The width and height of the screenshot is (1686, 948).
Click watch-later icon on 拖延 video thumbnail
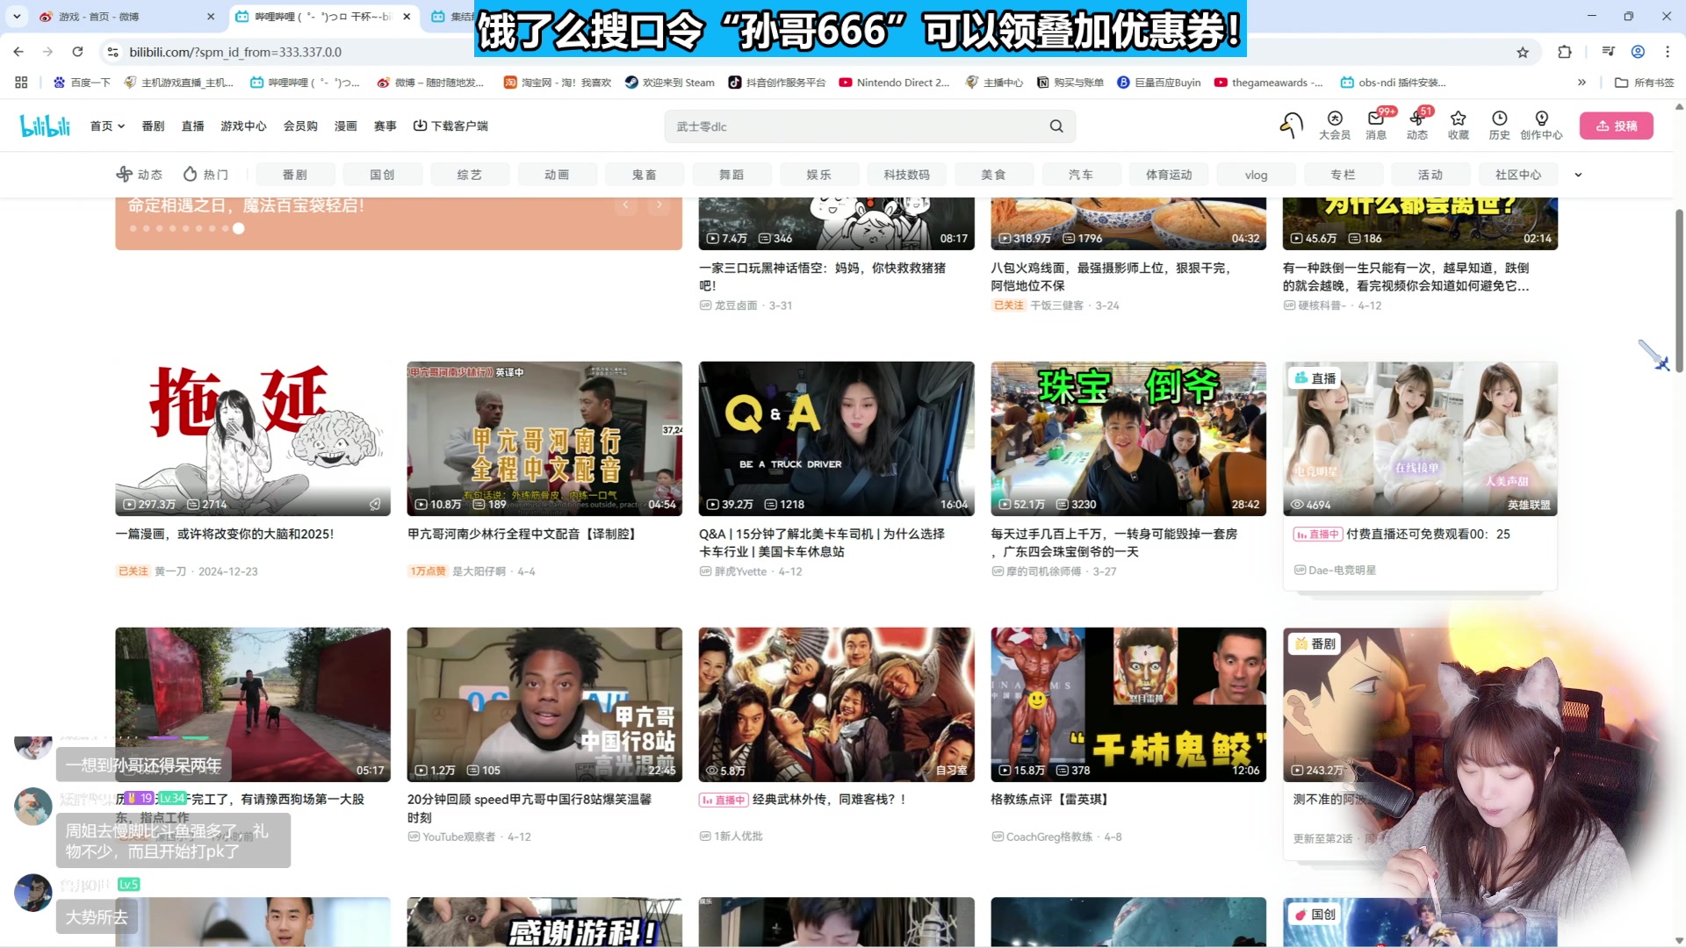click(x=375, y=504)
